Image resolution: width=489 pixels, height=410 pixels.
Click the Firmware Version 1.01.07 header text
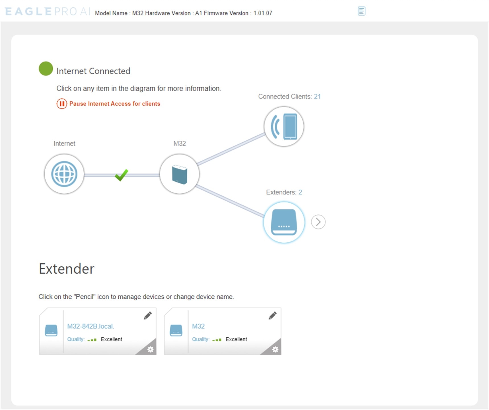click(x=238, y=13)
